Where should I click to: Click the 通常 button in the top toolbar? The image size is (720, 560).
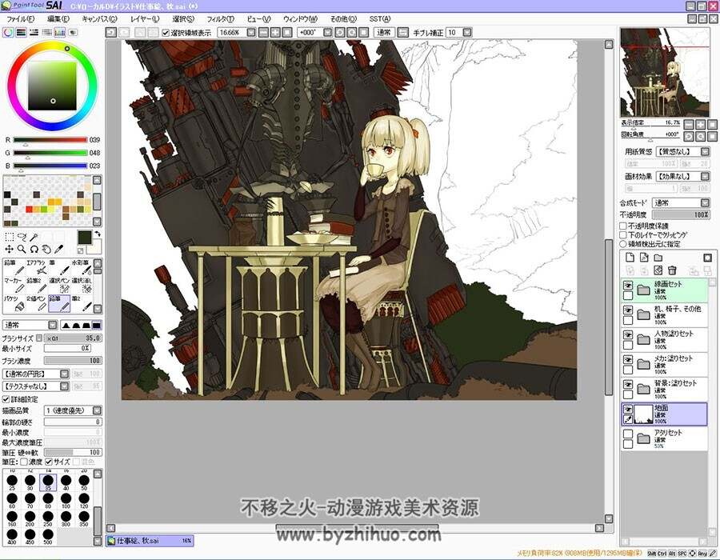[384, 33]
